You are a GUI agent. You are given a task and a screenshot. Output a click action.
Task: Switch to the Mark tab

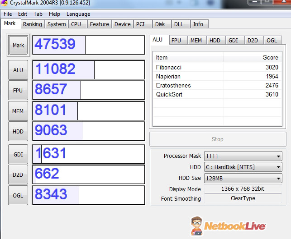(x=10, y=23)
